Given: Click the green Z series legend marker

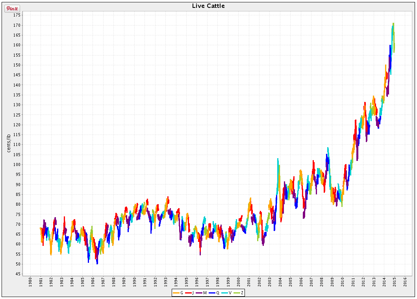Looking at the screenshot, I should pos(237,293).
